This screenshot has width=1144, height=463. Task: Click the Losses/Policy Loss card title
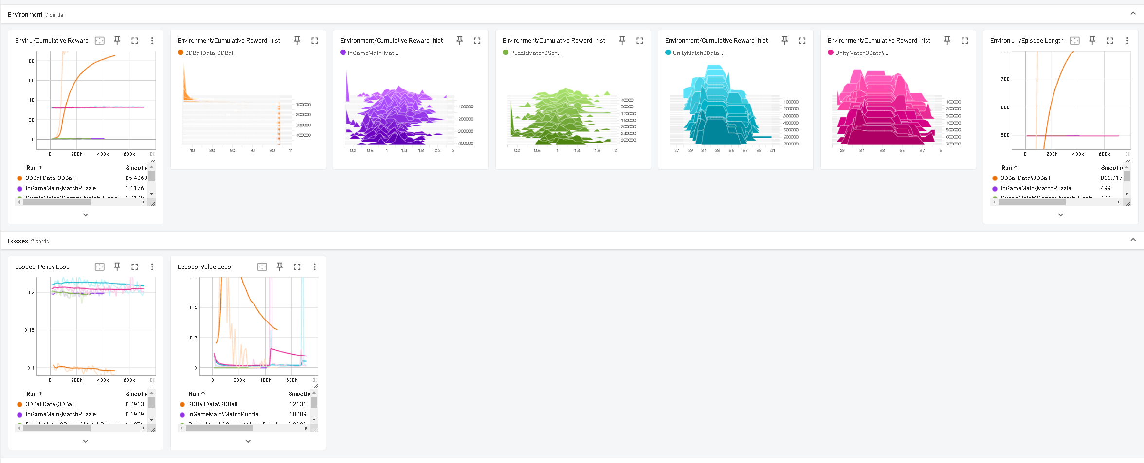coord(42,267)
